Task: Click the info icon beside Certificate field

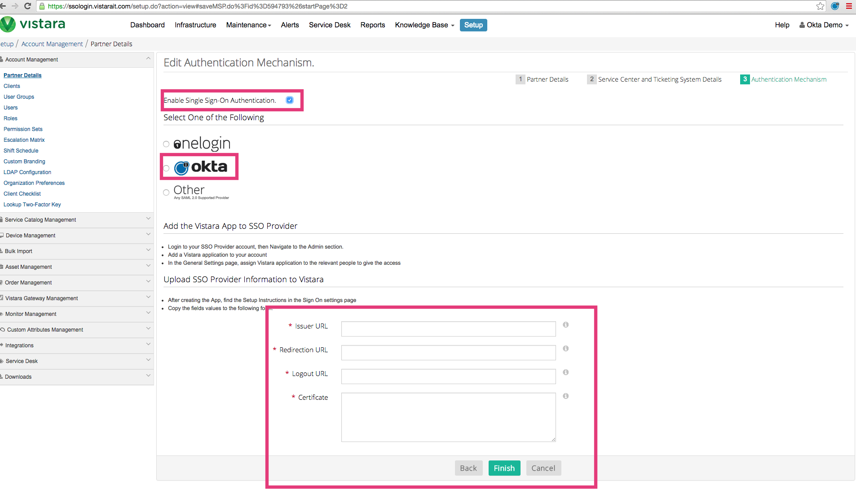Action: 565,396
